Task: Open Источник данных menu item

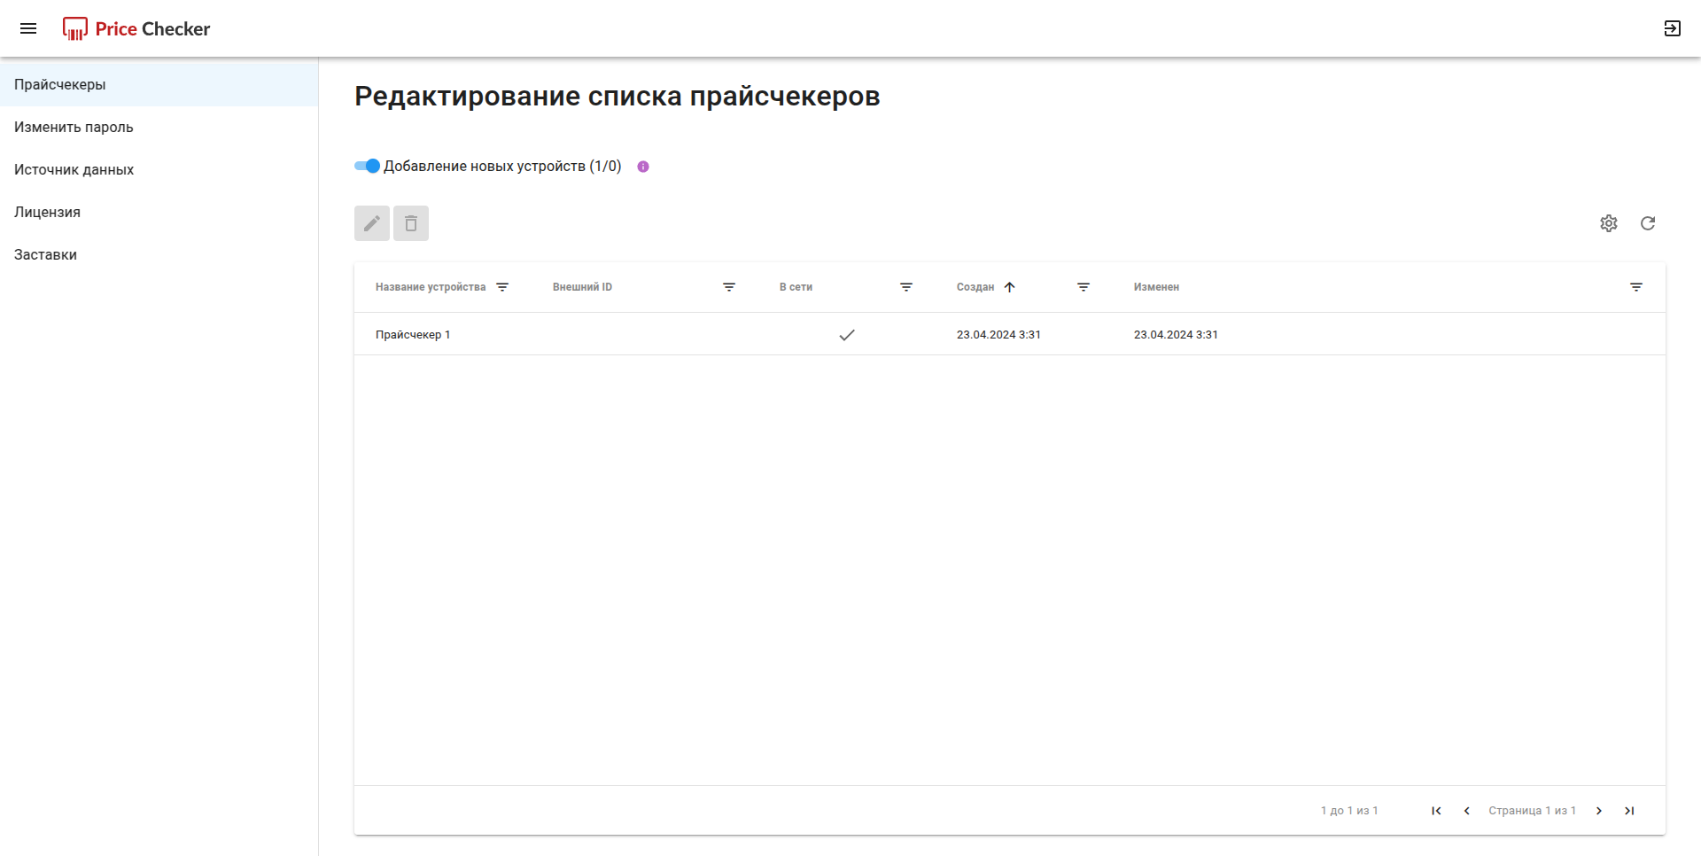Action: (x=159, y=169)
